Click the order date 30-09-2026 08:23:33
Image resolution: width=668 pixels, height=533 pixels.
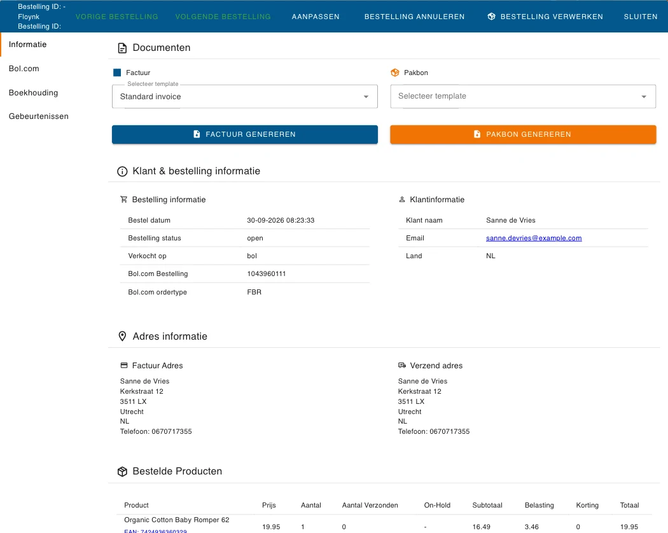pyautogui.click(x=281, y=220)
